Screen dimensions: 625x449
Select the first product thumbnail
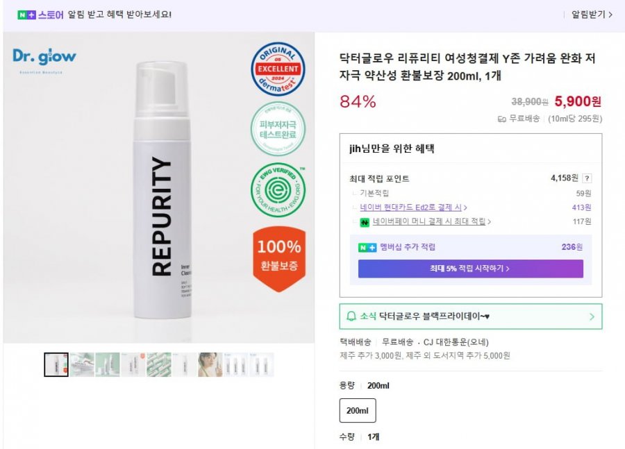[56, 364]
